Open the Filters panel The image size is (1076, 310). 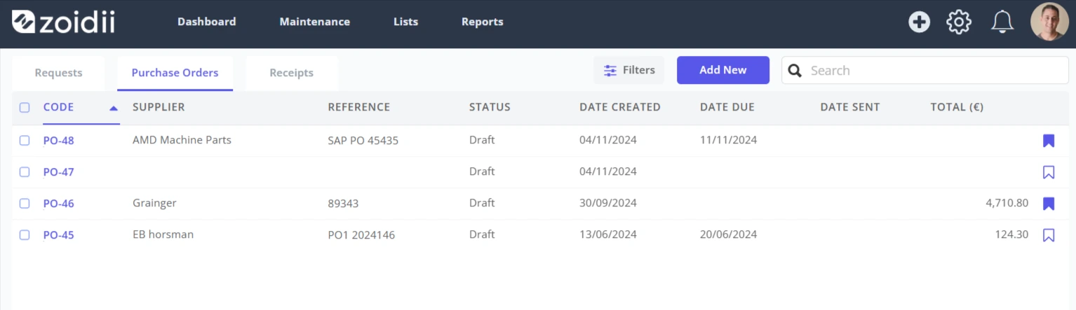pyautogui.click(x=629, y=70)
